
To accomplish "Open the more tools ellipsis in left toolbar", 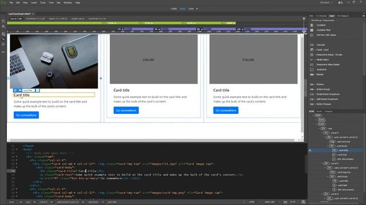I will 3,52.
